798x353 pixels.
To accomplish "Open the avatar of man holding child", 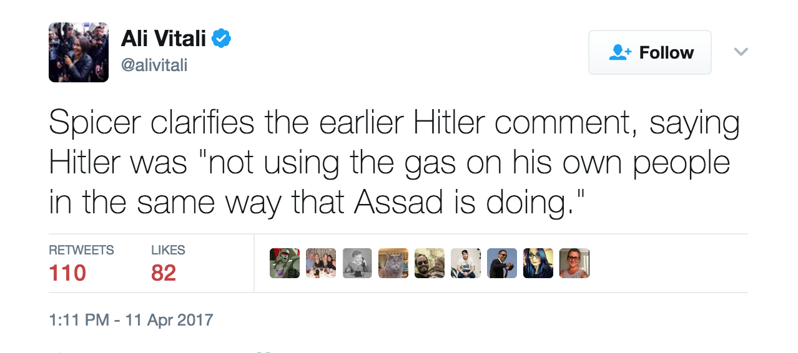I will [x=430, y=263].
